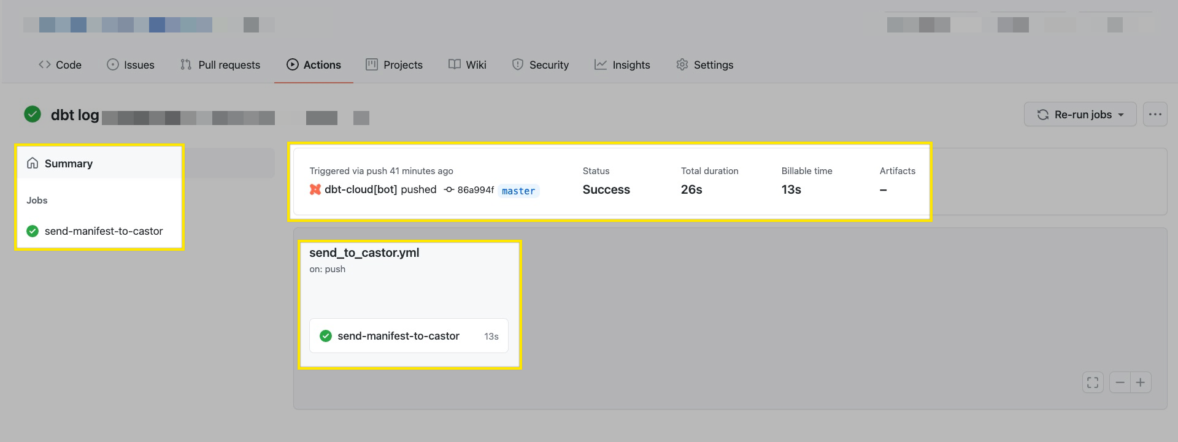1178x442 pixels.
Task: Zoom in the workflow graph
Action: 1141,383
